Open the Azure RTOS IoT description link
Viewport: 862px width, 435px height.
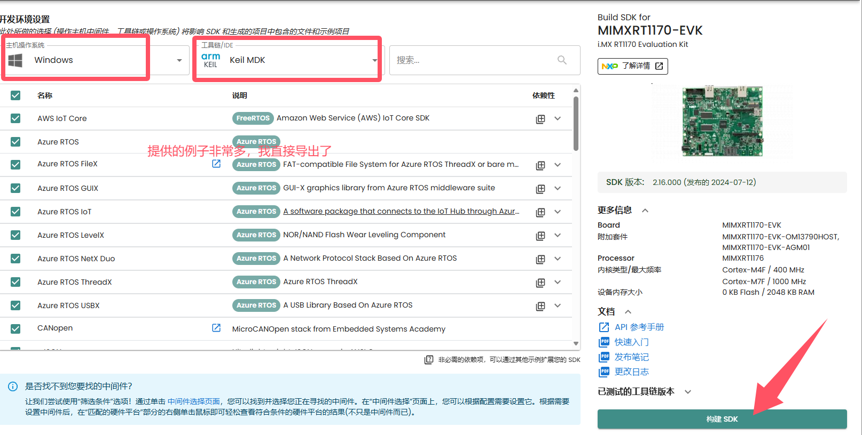tap(401, 211)
